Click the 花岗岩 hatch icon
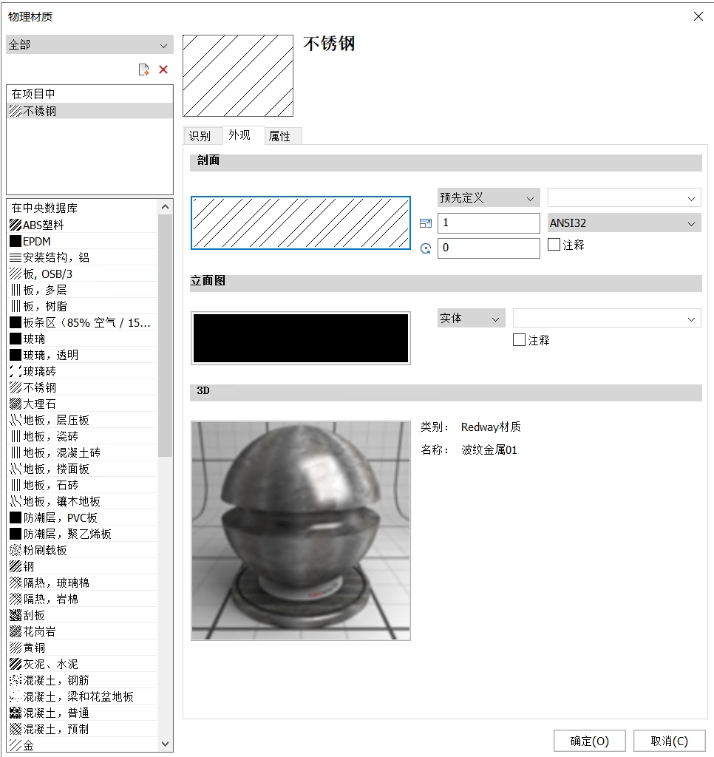This screenshot has width=714, height=757. pos(16,631)
